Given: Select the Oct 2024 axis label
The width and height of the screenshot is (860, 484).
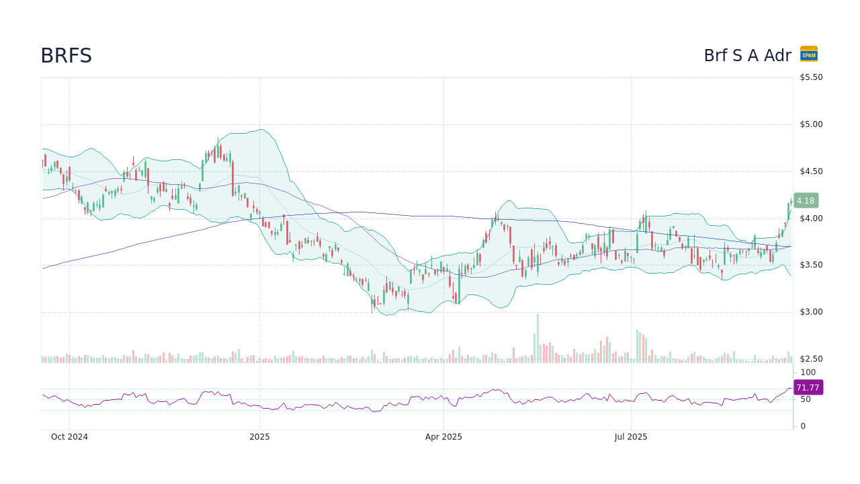Looking at the screenshot, I should point(69,436).
